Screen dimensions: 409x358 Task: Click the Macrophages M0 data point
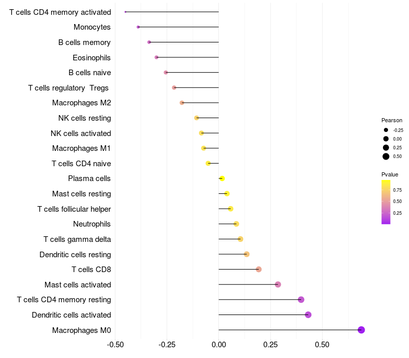[361, 330]
